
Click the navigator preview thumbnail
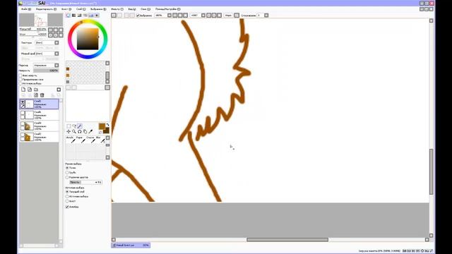[41, 20]
